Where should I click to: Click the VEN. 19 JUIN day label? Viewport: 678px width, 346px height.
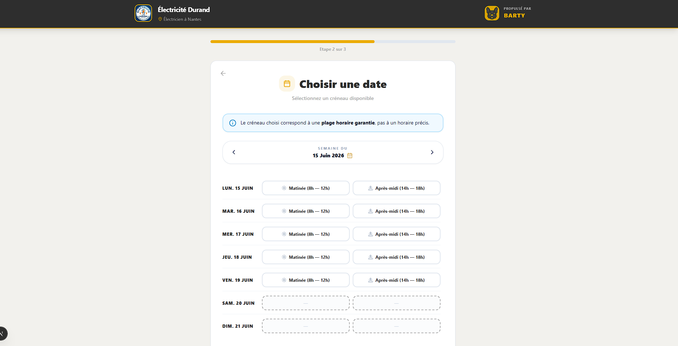[238, 280]
